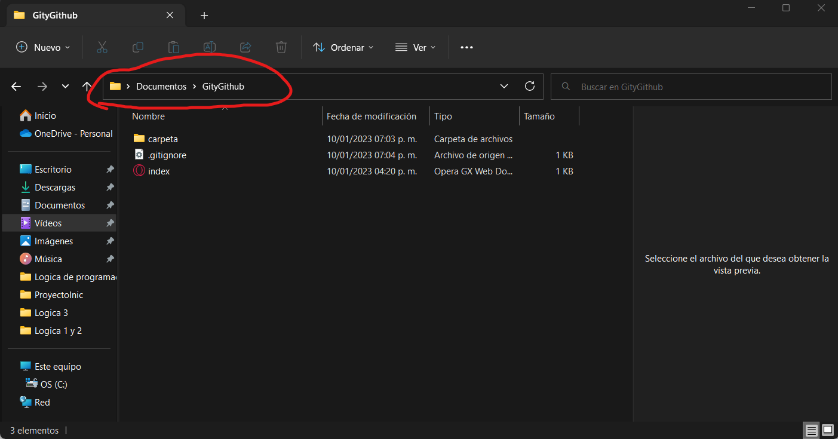Click pin icon next to Descargas
The image size is (838, 439).
pos(110,188)
